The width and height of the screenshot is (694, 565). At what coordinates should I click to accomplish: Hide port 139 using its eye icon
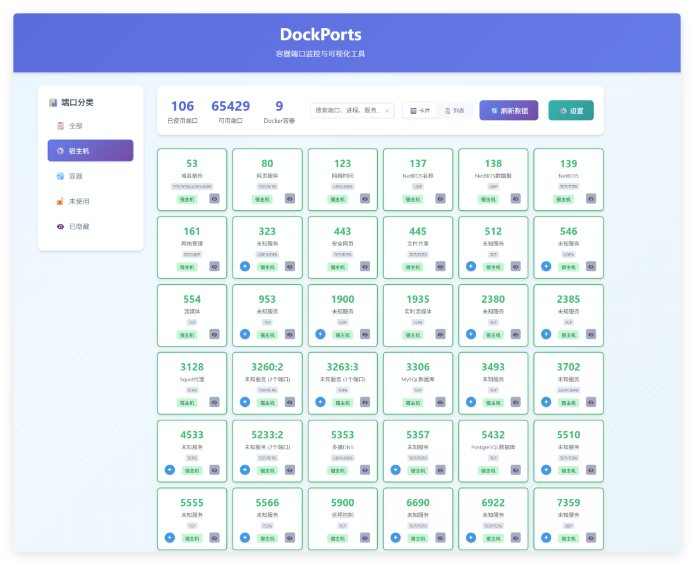coord(591,199)
